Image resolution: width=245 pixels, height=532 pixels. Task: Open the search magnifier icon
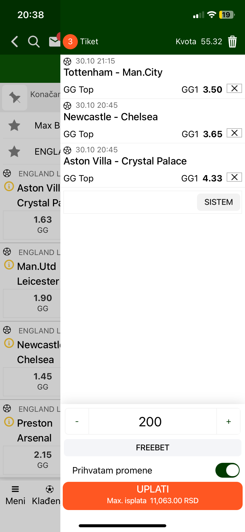click(34, 42)
